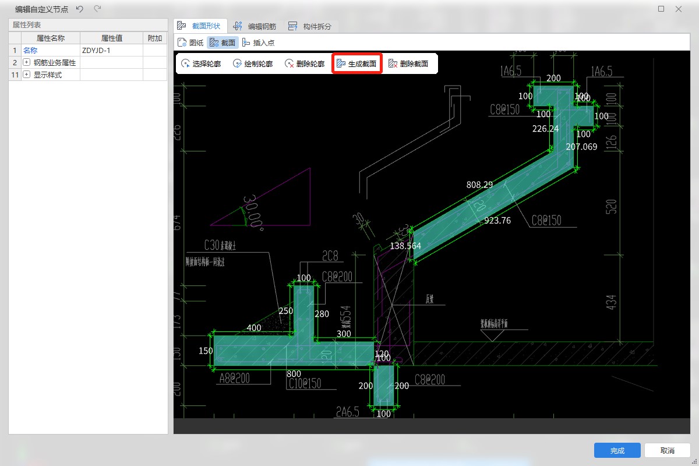This screenshot has height=466, width=699.
Task: Click the undo arrow in title bar
Action: pyautogui.click(x=80, y=9)
